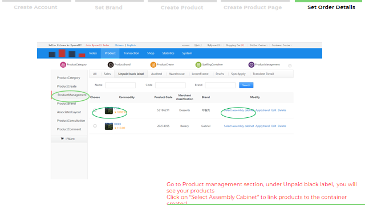This screenshot has width=365, height=205.
Task: Click Select assembly cabinet for Bakery product
Action: [x=239, y=126]
